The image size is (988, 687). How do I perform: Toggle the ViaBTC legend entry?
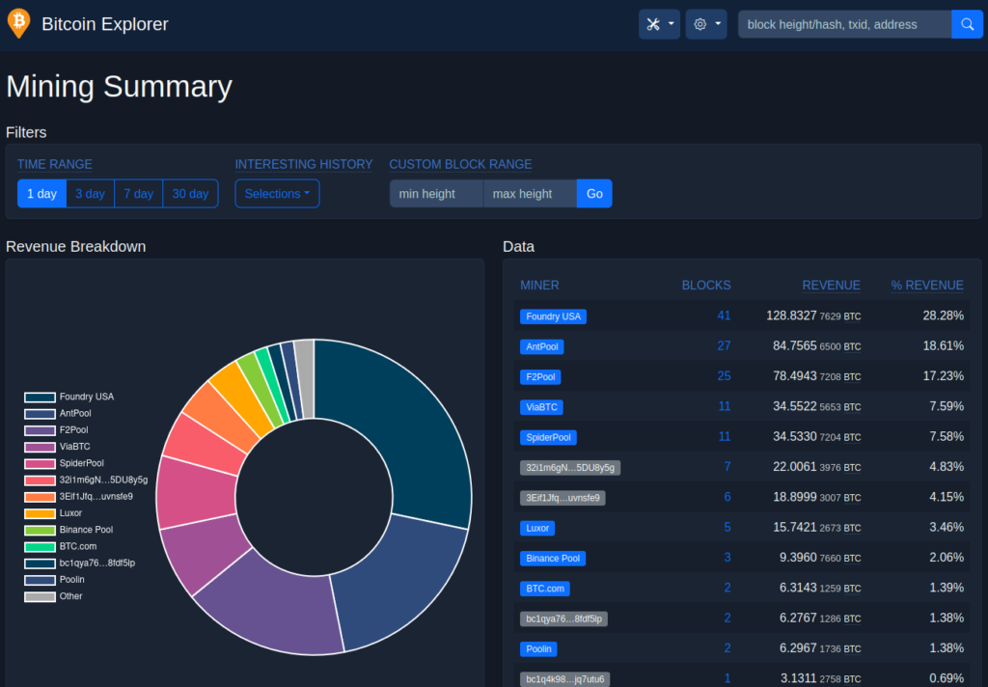coord(57,447)
